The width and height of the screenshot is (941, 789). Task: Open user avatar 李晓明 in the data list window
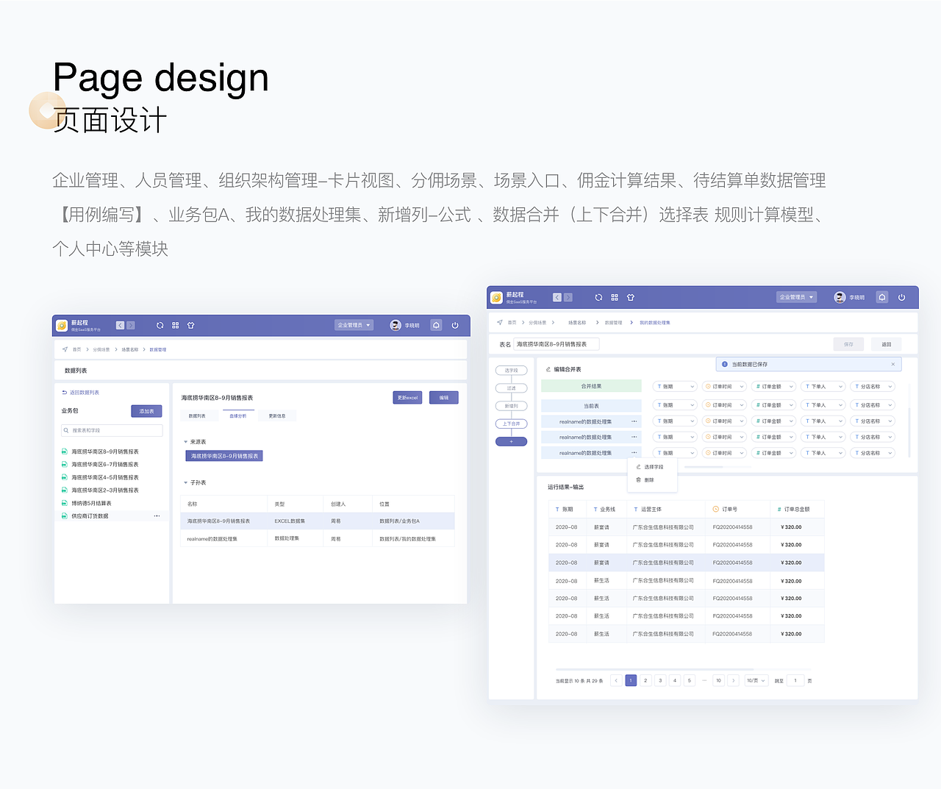click(x=396, y=325)
